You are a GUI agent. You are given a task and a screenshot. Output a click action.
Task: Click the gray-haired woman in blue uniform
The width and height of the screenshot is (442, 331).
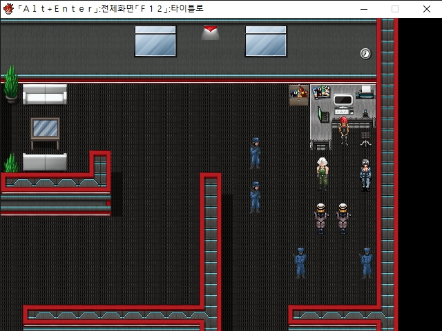coord(365,175)
